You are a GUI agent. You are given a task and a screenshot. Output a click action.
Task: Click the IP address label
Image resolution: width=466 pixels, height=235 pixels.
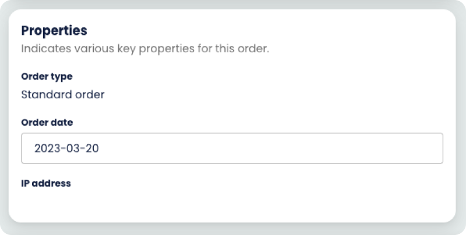45,183
